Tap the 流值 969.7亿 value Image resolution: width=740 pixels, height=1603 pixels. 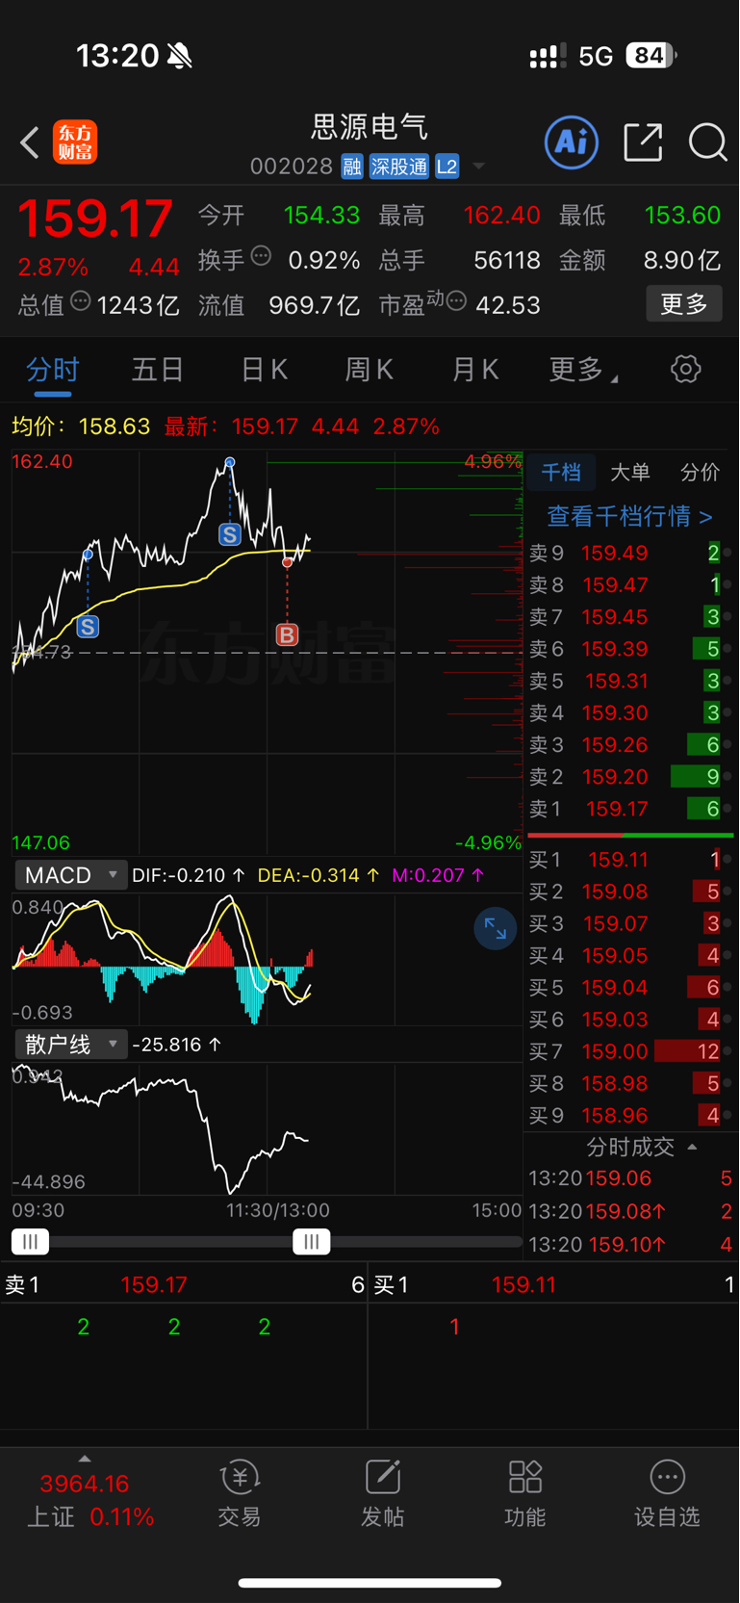click(315, 305)
